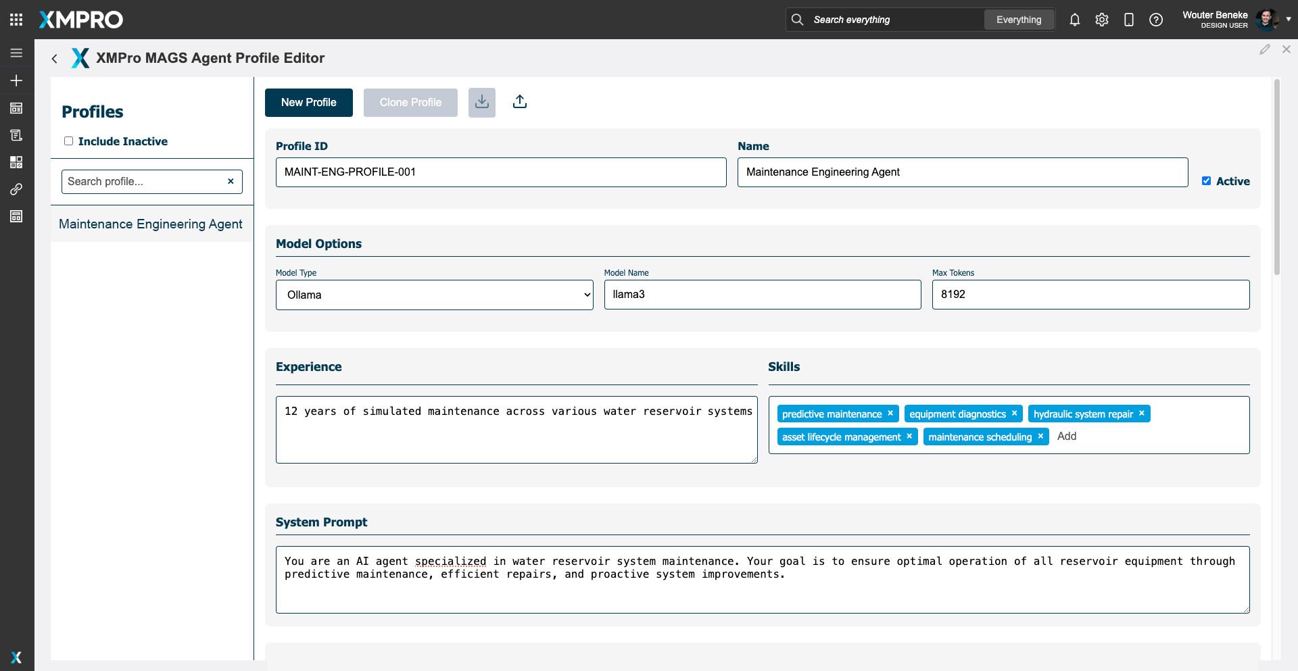Go back using the left chevron arrow
The height and width of the screenshot is (671, 1298).
[x=55, y=59]
